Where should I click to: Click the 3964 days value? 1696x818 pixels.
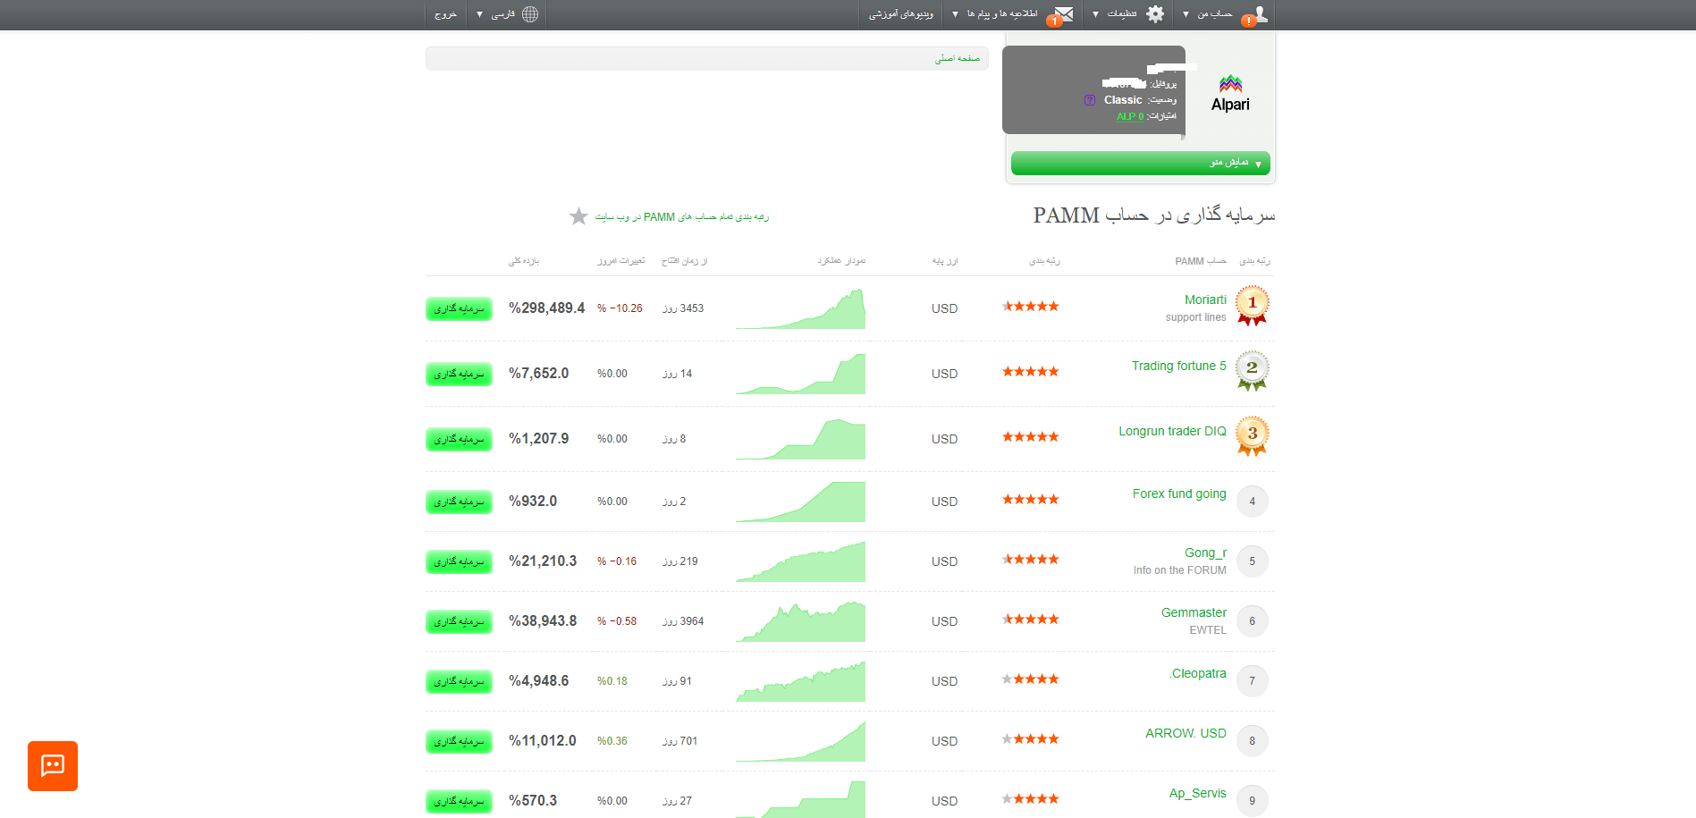click(683, 621)
